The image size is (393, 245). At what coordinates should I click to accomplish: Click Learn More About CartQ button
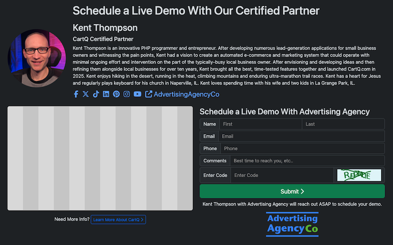pyautogui.click(x=118, y=219)
